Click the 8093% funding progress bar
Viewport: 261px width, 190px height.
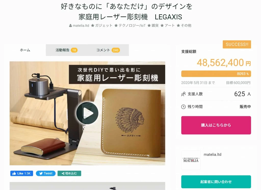pos(216,74)
